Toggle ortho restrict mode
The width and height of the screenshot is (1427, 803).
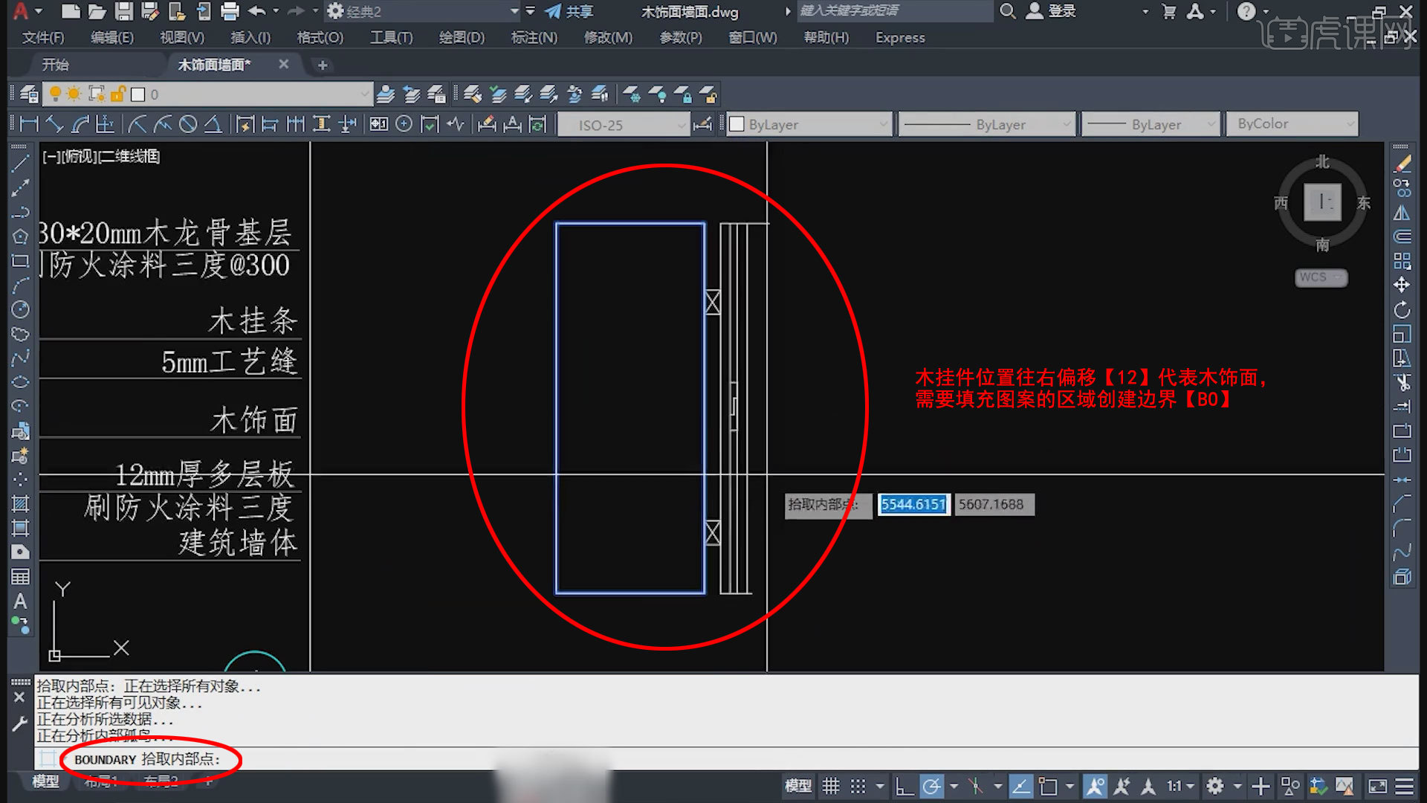pyautogui.click(x=904, y=786)
